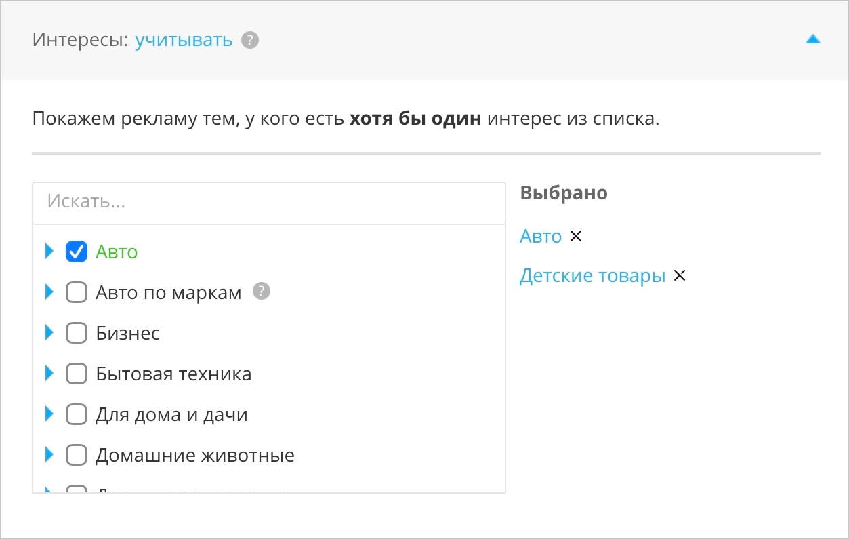Remove Авто from selected list
Image resolution: width=849 pixels, height=539 pixels.
(x=576, y=236)
